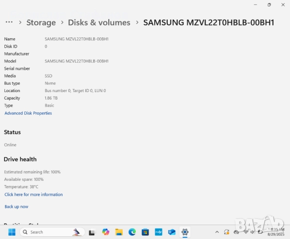Click the Status value Online
Screen dimensions: 290x239
click(10, 145)
